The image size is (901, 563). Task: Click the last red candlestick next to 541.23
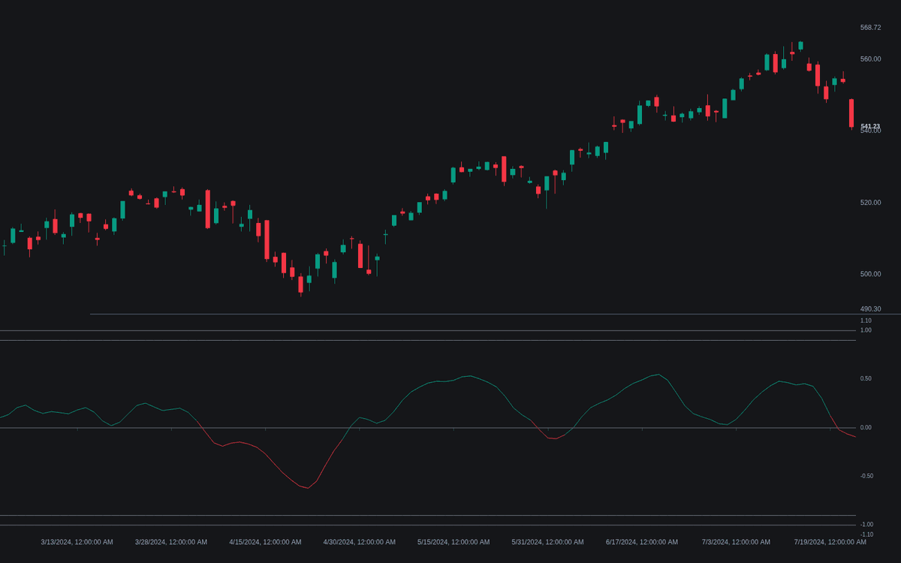pyautogui.click(x=851, y=113)
